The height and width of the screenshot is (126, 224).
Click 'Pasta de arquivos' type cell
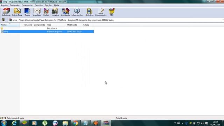[x=55, y=31]
